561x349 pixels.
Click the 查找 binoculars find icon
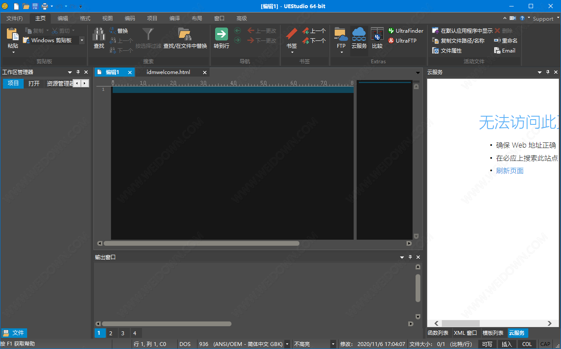[x=99, y=34]
